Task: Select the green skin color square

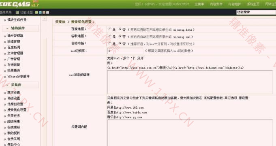Action: [x=36, y=13]
